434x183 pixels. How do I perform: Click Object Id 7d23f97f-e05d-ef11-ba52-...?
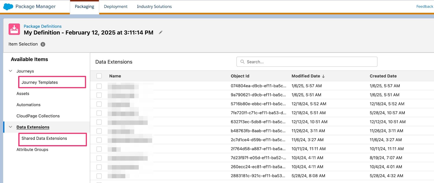(258, 158)
